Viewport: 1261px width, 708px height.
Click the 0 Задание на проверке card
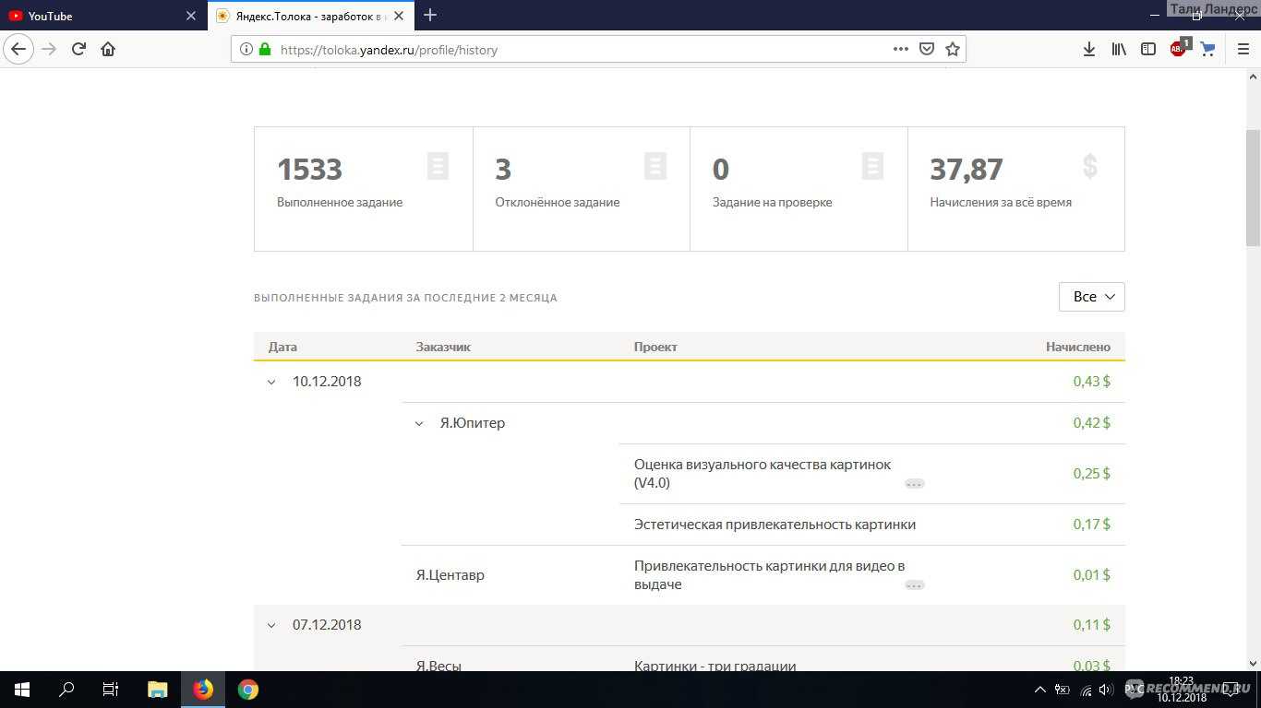coord(799,189)
